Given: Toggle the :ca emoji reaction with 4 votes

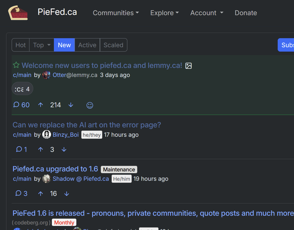Looking at the screenshot, I should [x=22, y=89].
